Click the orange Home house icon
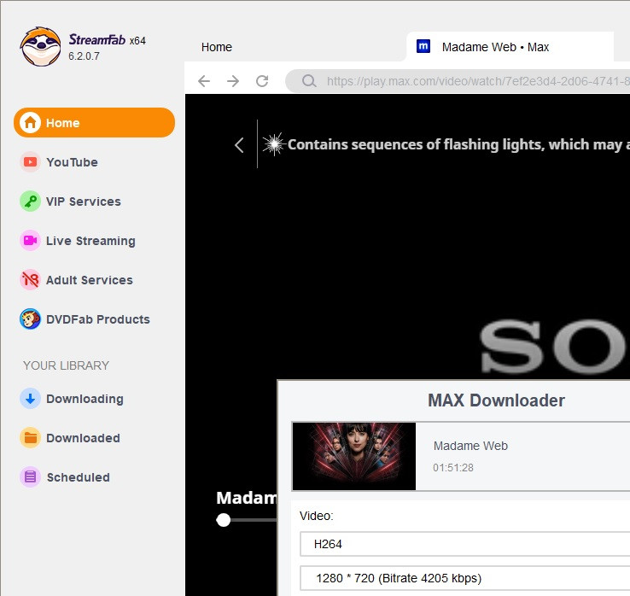Screen dimensions: 630x596 pyautogui.click(x=30, y=123)
